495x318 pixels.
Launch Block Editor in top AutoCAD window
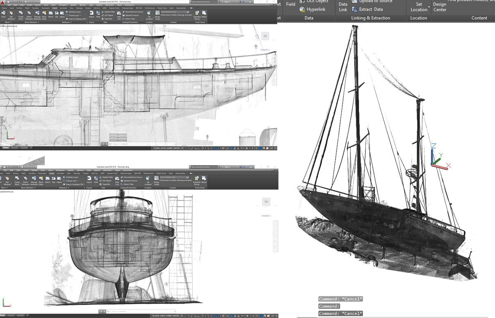point(44,14)
